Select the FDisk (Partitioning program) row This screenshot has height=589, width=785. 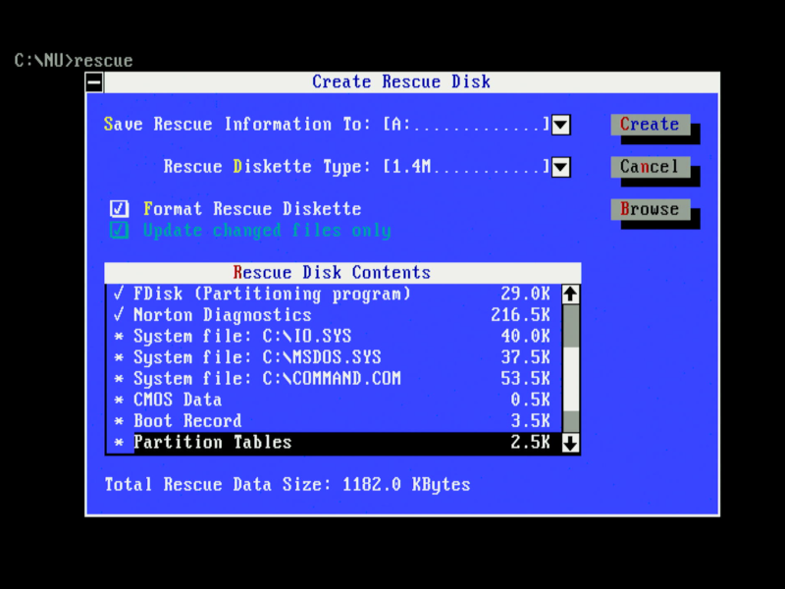pos(333,294)
